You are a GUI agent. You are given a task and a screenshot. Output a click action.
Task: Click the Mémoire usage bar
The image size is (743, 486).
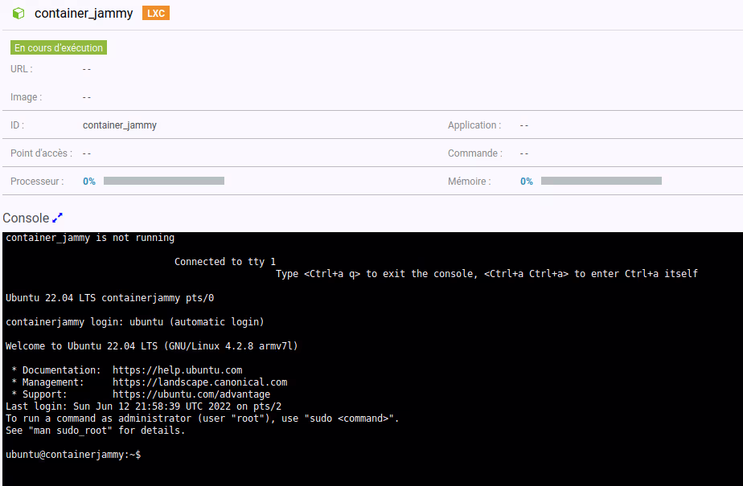[601, 182]
